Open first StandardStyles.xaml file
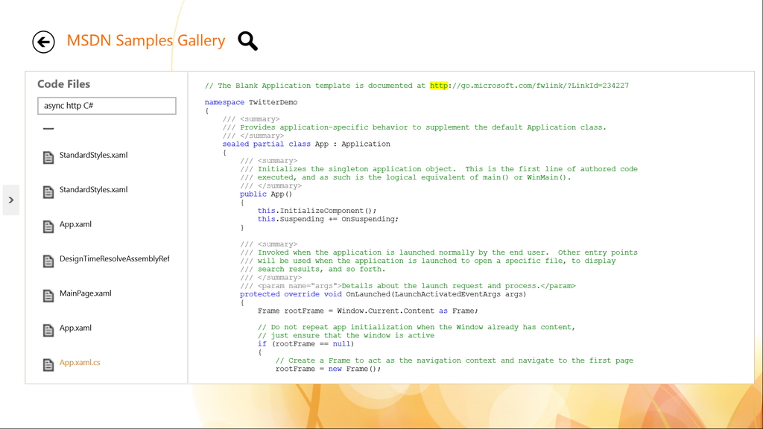Viewport: 763px width, 429px height. [93, 155]
